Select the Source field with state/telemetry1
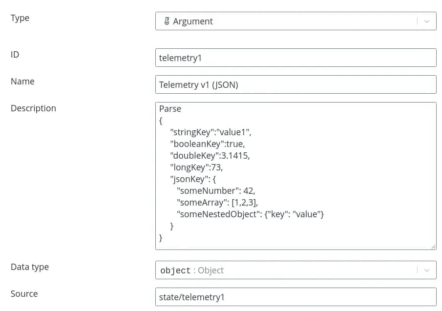Image resolution: width=442 pixels, height=311 pixels. pos(295,297)
